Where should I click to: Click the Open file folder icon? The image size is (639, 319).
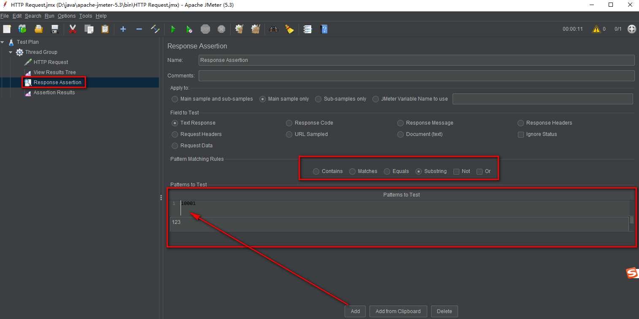coord(39,29)
